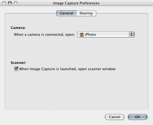Viewport: 153px width, 125px height.
Task: Click the window zoom button
Action: pos(16,3)
